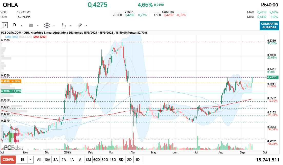
Task: Click the D timeframe button
Action: (15, 25)
